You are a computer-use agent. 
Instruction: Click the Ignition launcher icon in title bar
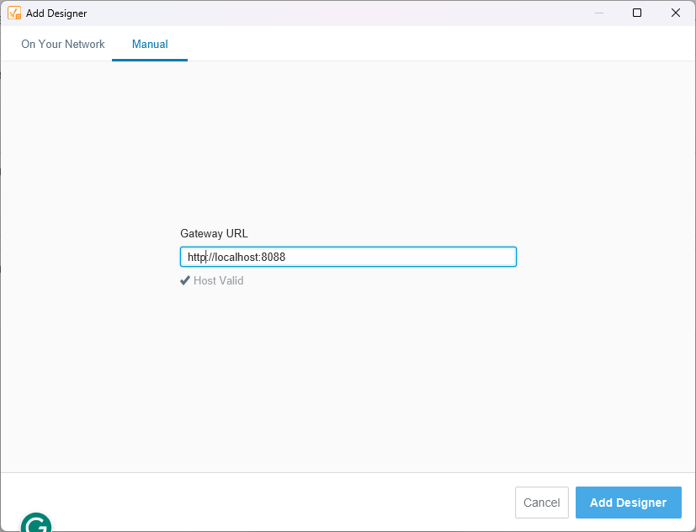14,13
